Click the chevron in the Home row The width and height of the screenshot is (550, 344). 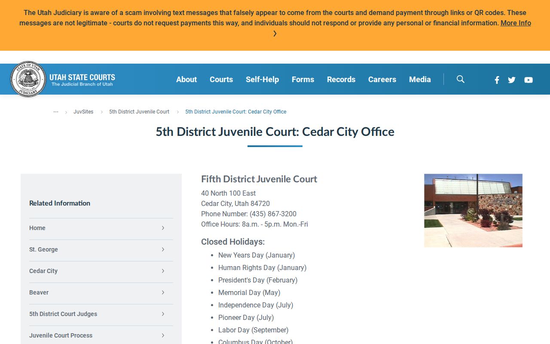[163, 228]
